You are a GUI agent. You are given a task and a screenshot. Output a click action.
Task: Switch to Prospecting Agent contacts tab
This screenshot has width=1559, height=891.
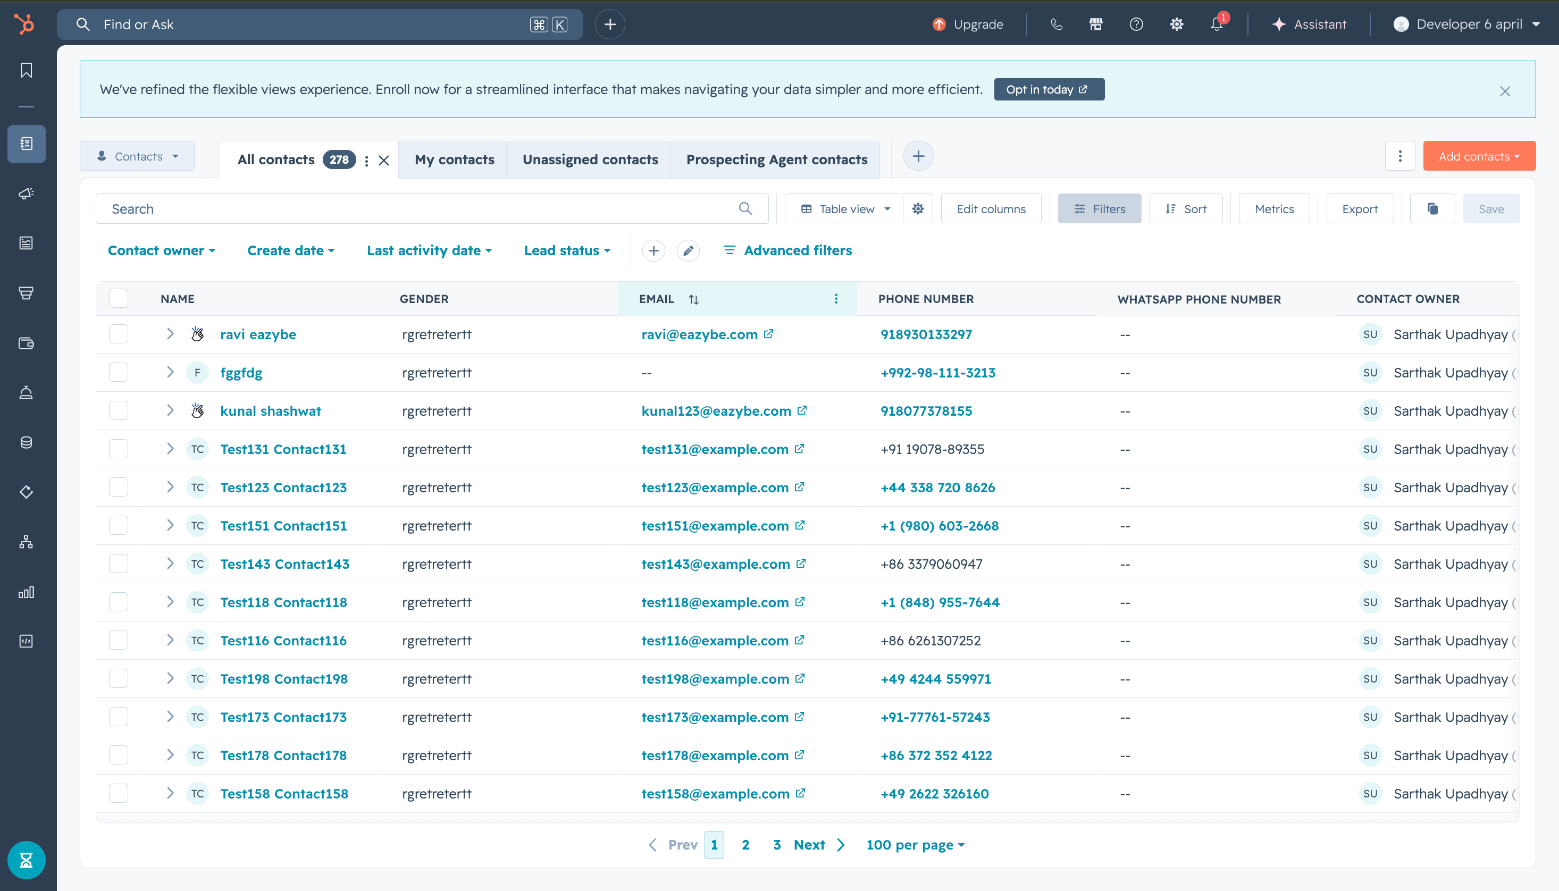pyautogui.click(x=776, y=159)
